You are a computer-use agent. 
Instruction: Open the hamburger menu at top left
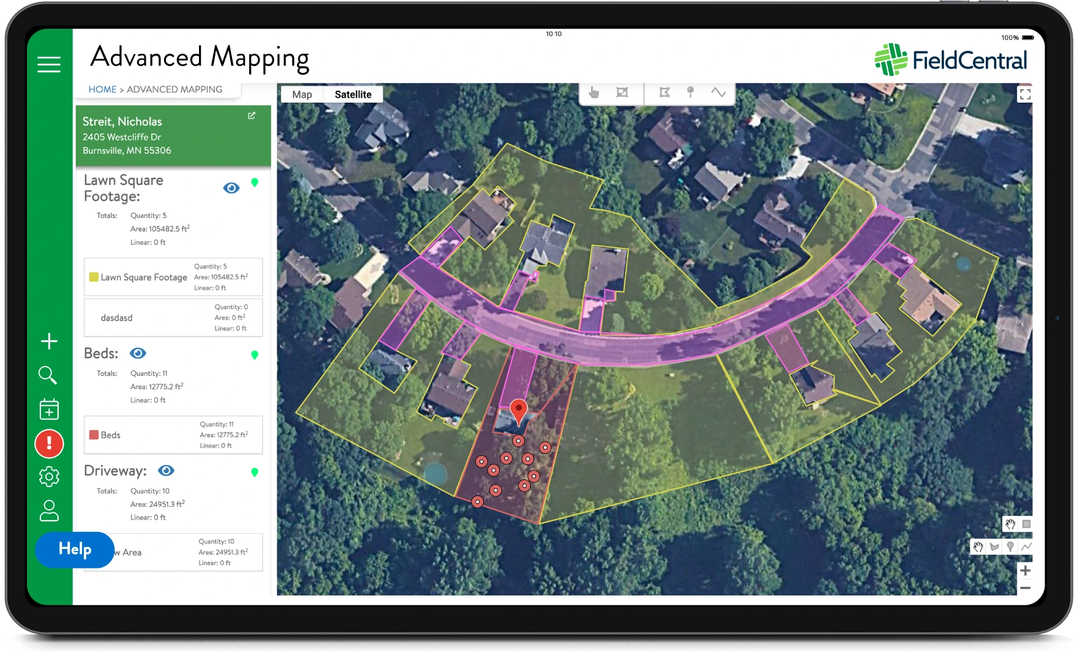49,64
